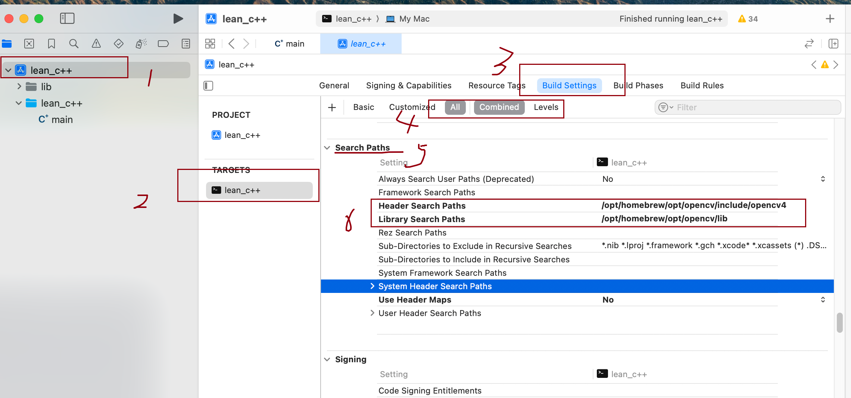
Task: Toggle the navigator sidebar icon
Action: [x=67, y=19]
